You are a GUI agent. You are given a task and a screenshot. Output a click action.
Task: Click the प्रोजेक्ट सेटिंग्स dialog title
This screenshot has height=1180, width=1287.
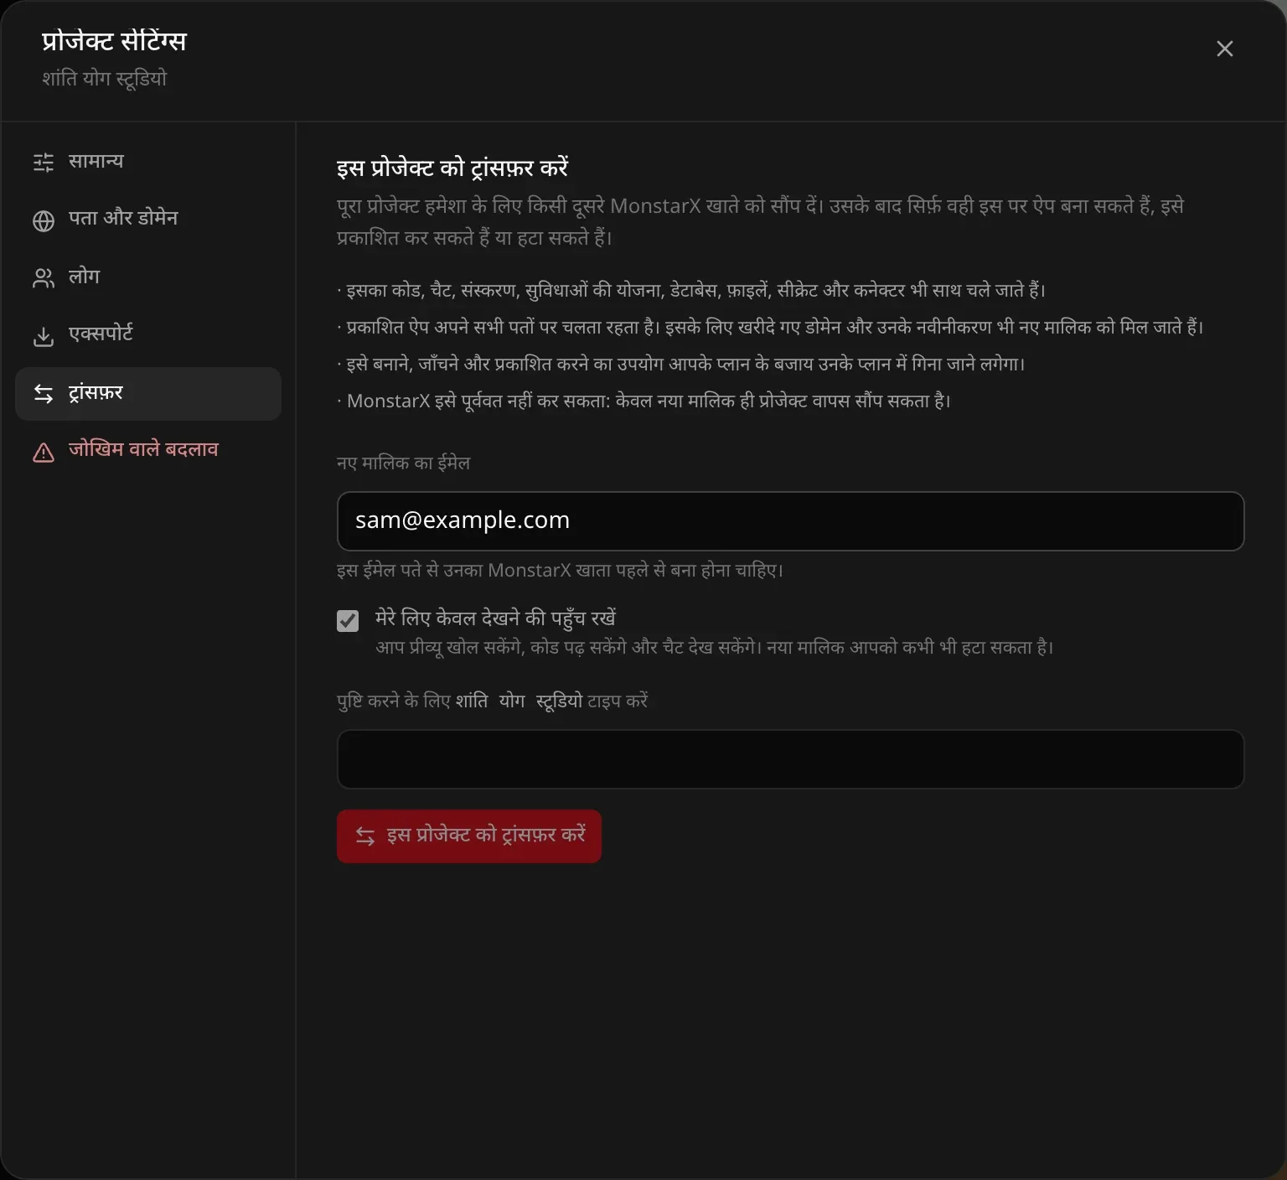click(x=114, y=41)
